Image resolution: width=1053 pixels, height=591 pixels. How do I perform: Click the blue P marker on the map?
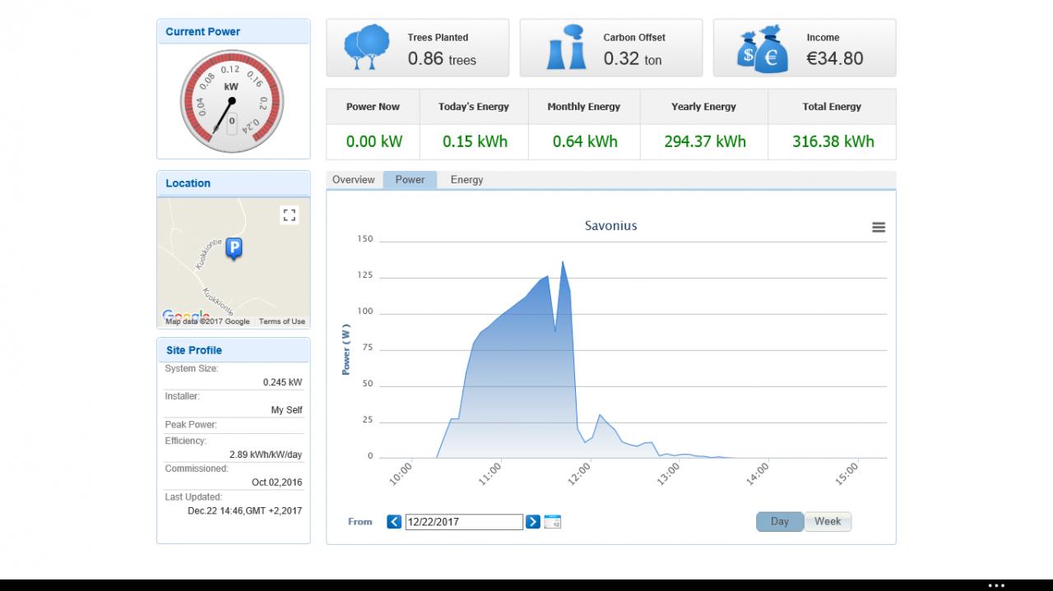234,248
